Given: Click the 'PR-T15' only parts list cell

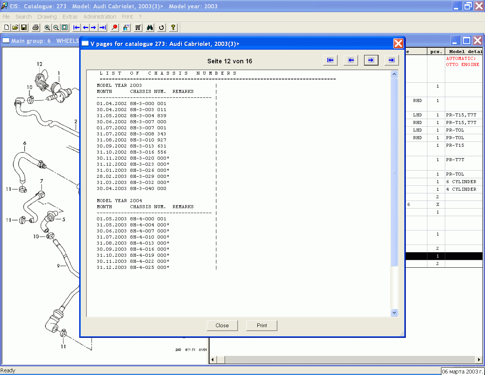Looking at the screenshot, I should pos(464,148).
